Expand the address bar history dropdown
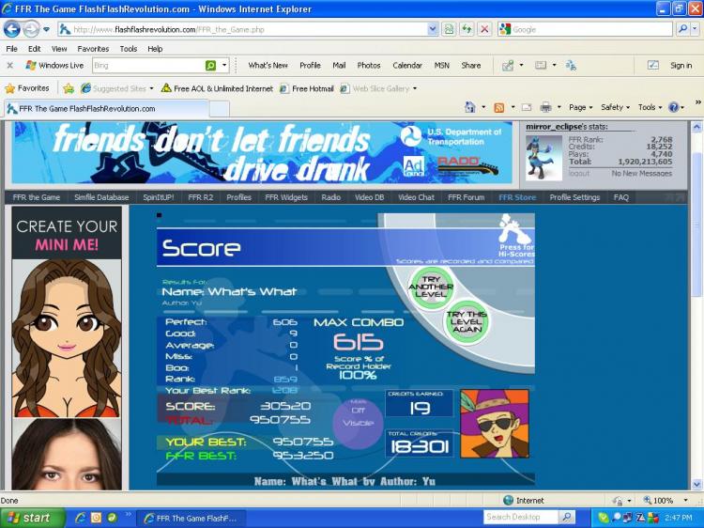Screen dimensions: 704x528 432,30
